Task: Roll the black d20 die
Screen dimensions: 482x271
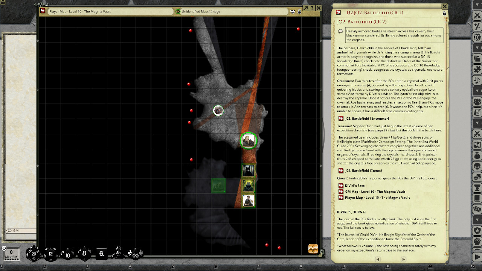Action: point(34,254)
